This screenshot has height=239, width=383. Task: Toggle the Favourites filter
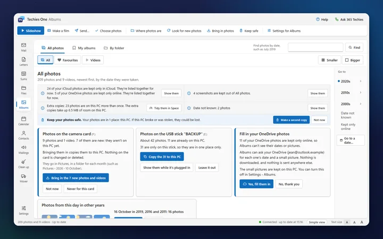click(x=68, y=60)
